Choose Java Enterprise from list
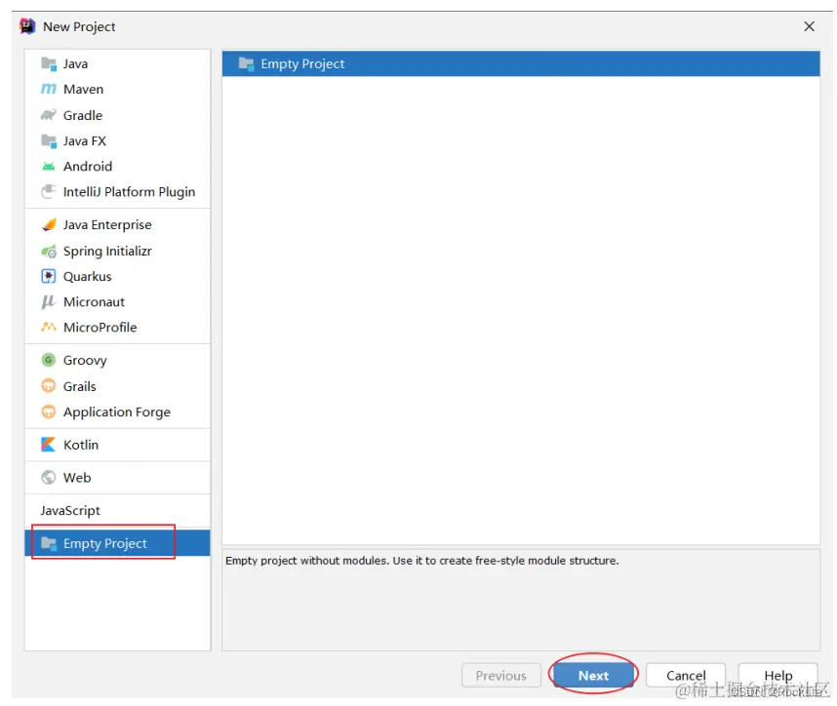Screen dimensions: 837x706 pyautogui.click(x=117, y=224)
